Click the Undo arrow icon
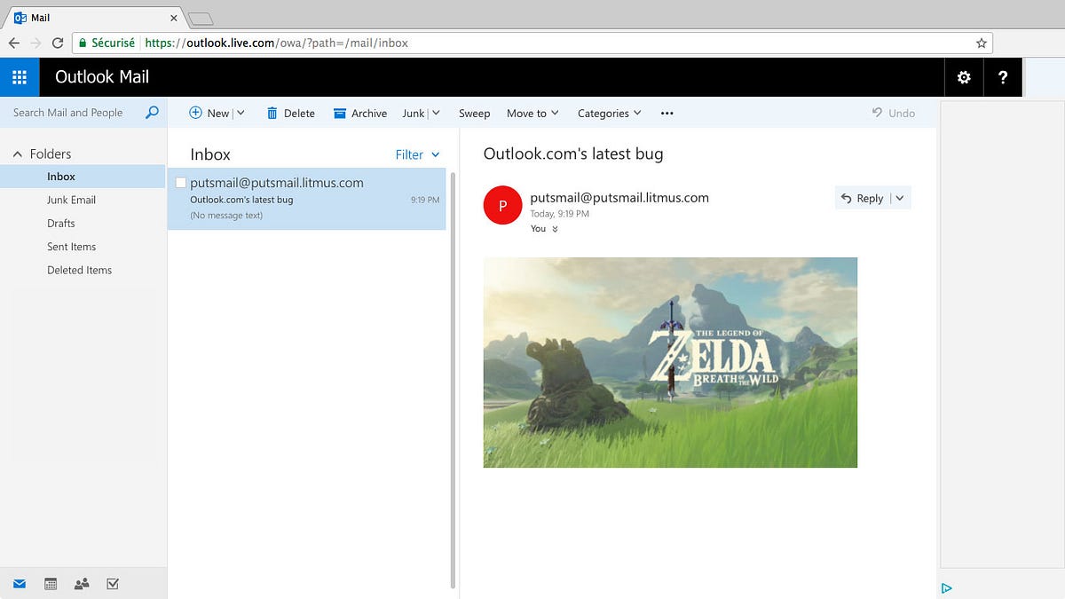Image resolution: width=1065 pixels, height=599 pixels. [877, 113]
